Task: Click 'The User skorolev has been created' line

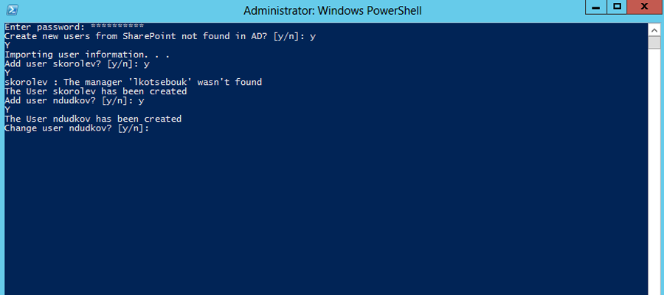Action: click(96, 91)
